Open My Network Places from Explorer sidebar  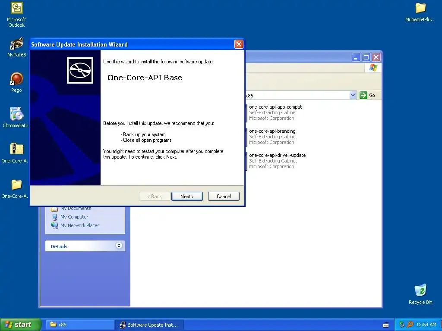pyautogui.click(x=75, y=225)
